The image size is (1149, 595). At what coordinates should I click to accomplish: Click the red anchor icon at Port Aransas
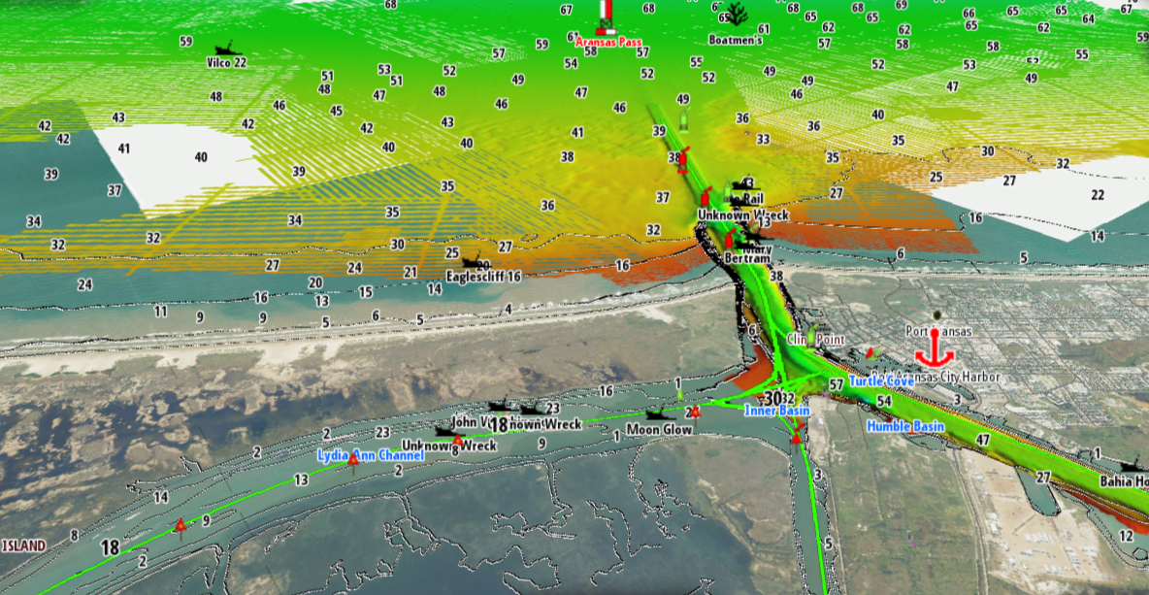[935, 347]
